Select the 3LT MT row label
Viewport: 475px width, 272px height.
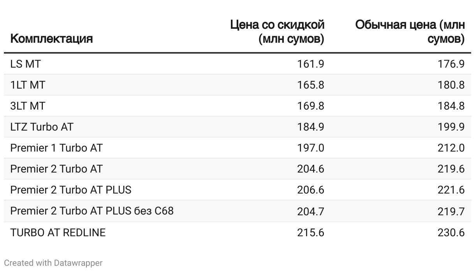pos(28,106)
